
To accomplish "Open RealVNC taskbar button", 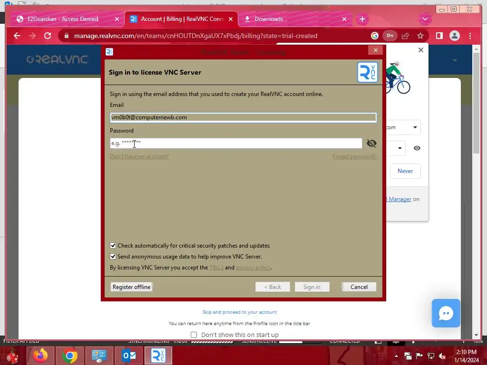I will [x=158, y=355].
